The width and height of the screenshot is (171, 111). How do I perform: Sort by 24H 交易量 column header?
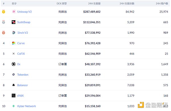94,3
